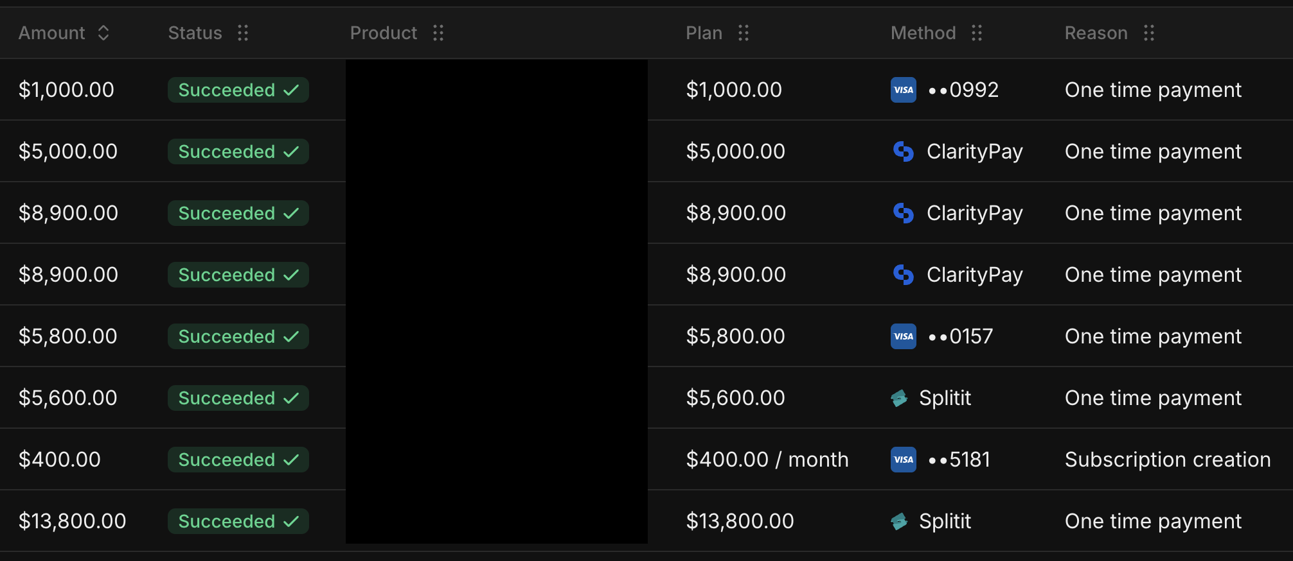Click the $5,800.00 plan cell
The height and width of the screenshot is (561, 1293).
(735, 336)
